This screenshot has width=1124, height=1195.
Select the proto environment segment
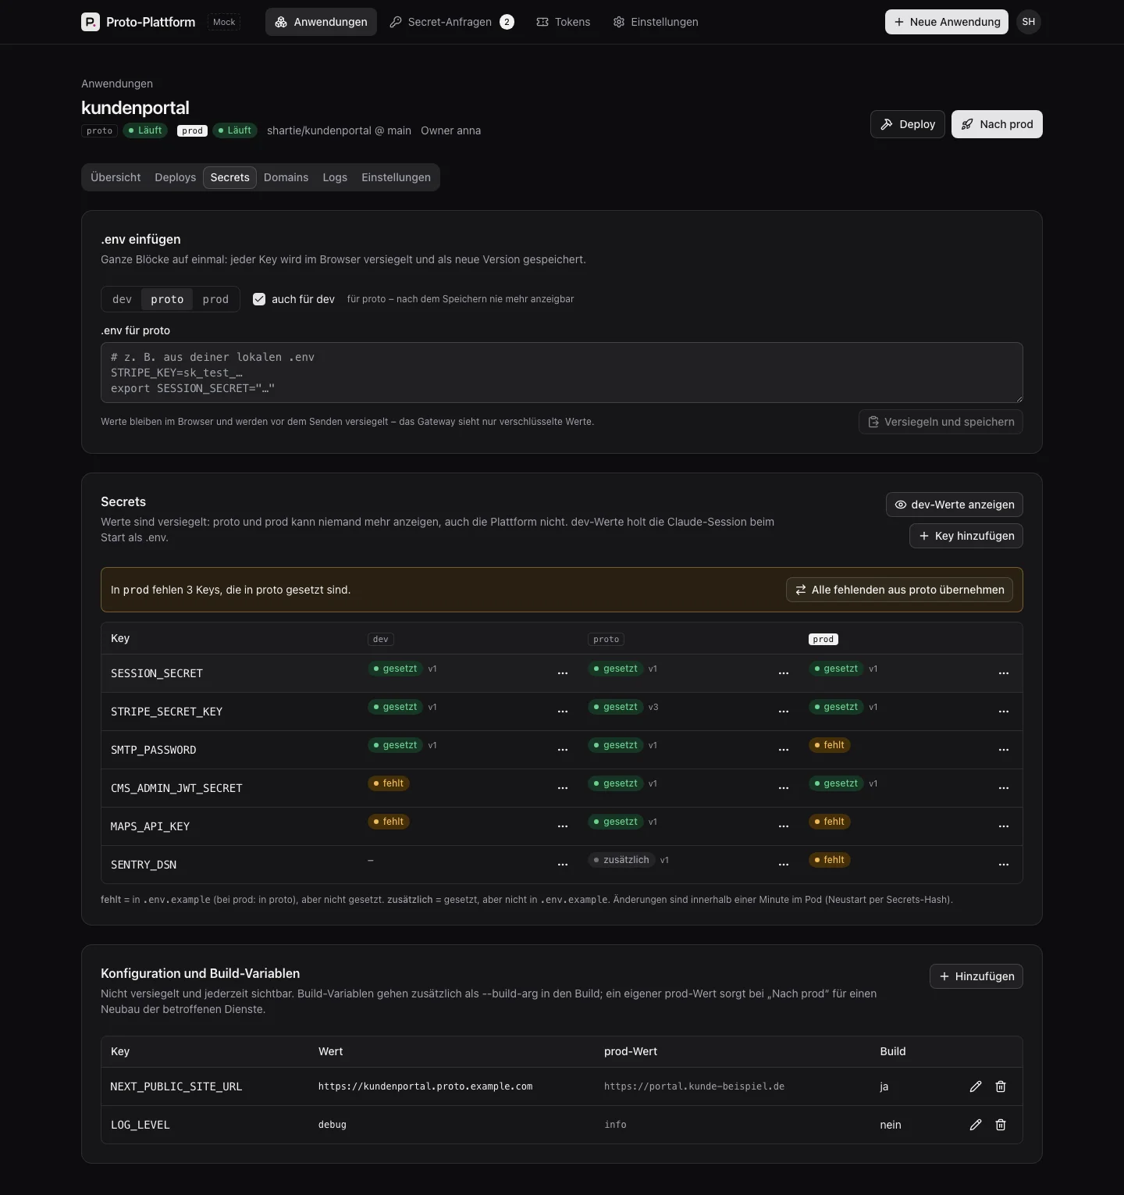coord(167,299)
